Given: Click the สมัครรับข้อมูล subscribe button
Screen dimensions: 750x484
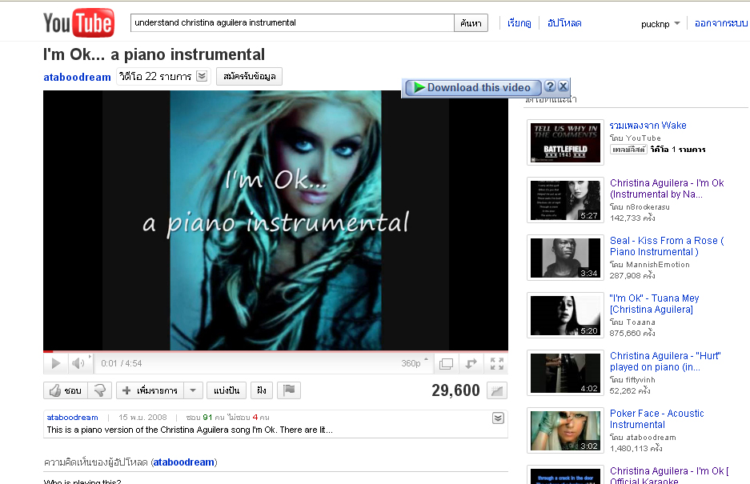Looking at the screenshot, I should tap(249, 76).
